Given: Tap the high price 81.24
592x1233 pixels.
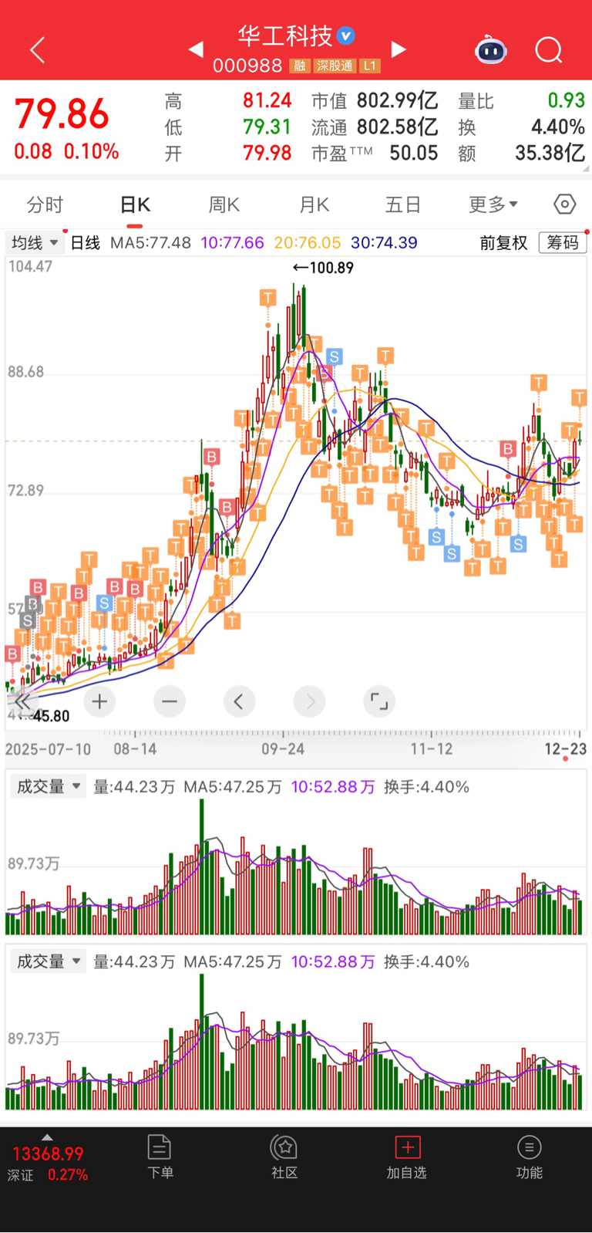Looking at the screenshot, I should click(x=267, y=101).
